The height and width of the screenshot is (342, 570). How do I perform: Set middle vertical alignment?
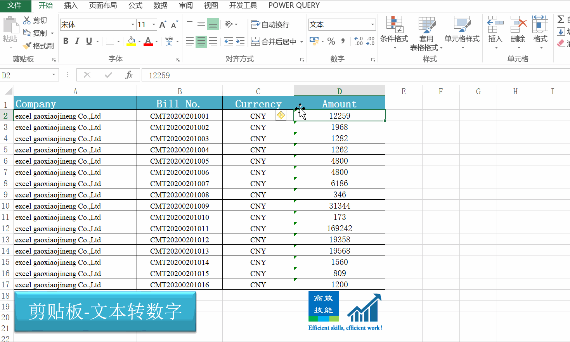(201, 24)
